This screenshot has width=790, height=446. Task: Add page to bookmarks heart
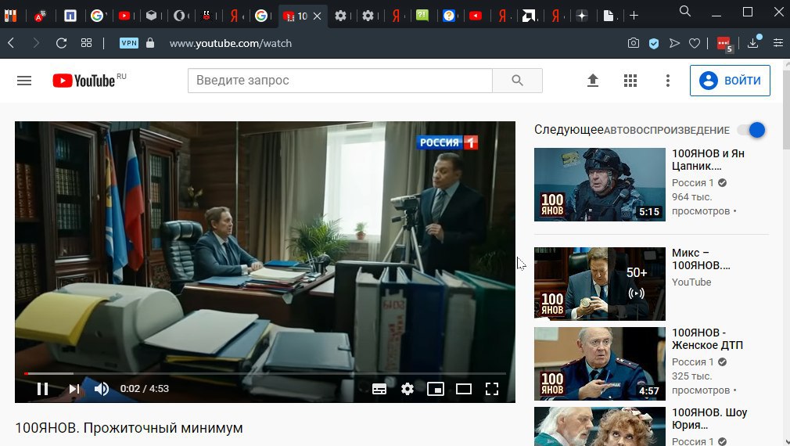point(695,43)
